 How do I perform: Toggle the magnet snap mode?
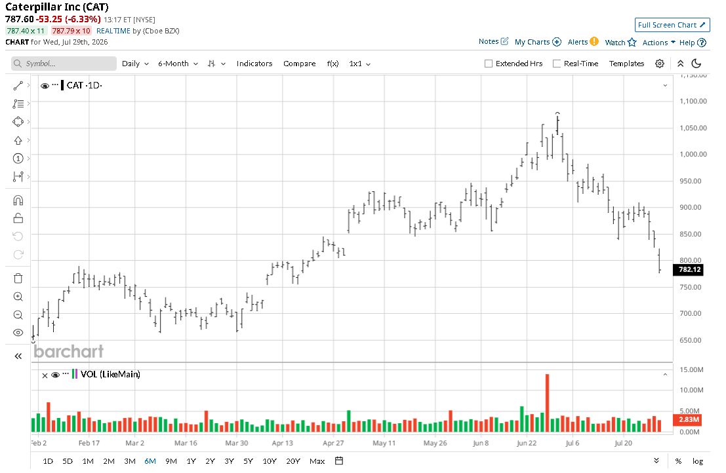18,200
